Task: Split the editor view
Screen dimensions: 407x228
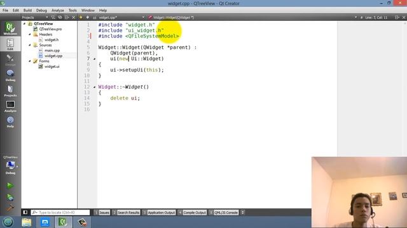Action: (397, 17)
